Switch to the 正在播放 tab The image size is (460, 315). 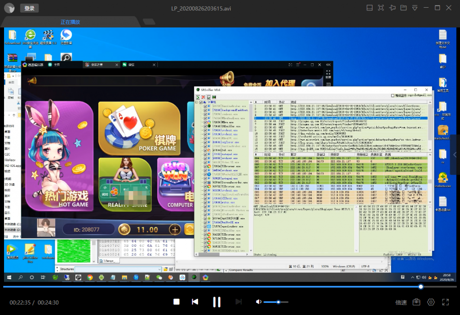[x=70, y=22]
